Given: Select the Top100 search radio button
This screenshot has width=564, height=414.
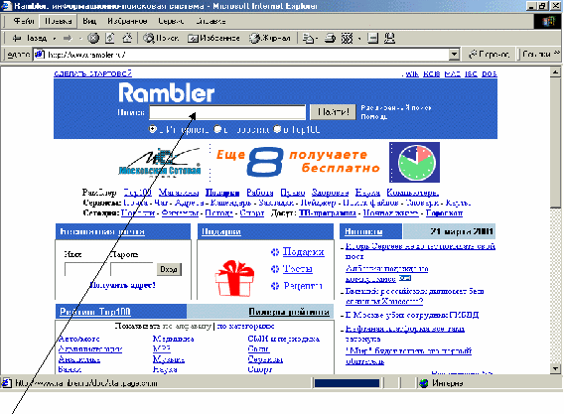Looking at the screenshot, I should pyautogui.click(x=277, y=129).
